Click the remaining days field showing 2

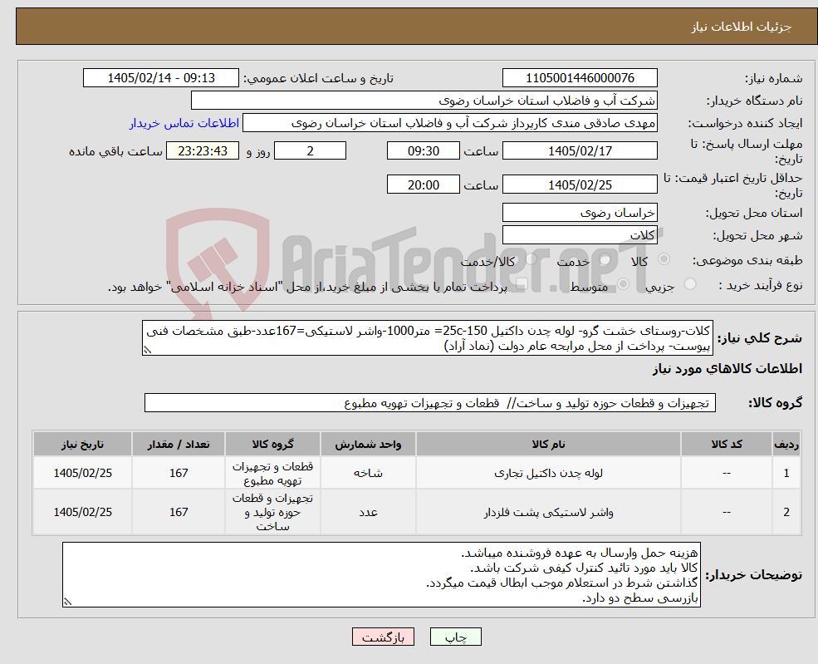pos(310,151)
